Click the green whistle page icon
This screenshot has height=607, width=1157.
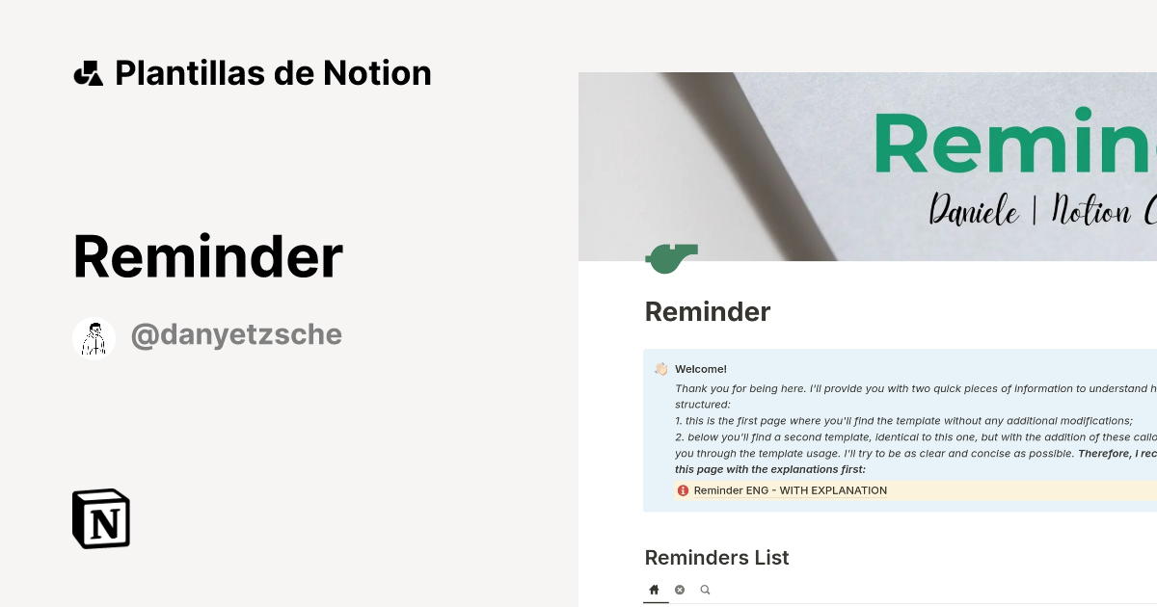671,257
